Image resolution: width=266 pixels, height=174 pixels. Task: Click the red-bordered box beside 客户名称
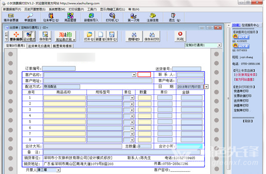[144, 75]
